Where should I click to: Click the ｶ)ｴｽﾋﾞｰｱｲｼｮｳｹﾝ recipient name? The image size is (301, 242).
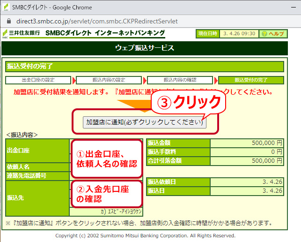point(121,212)
